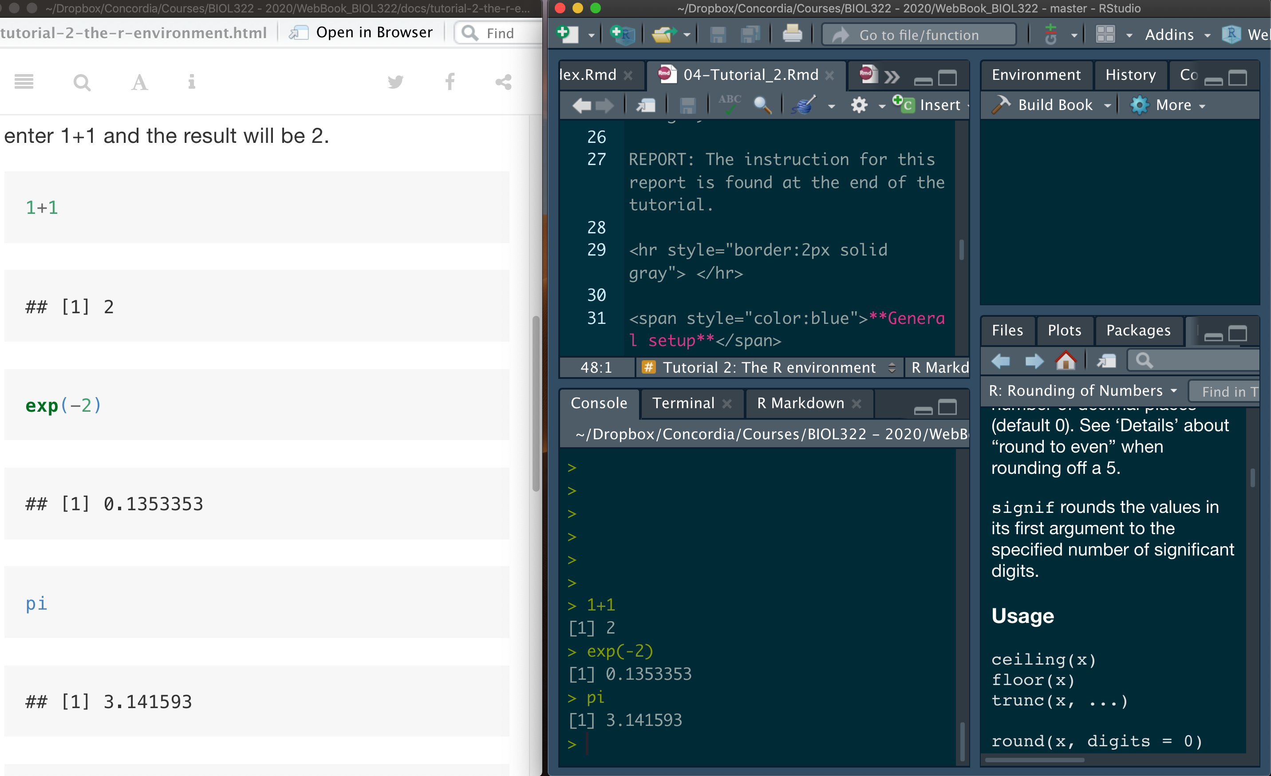Viewport: 1271px width, 776px height.
Task: Click the Twitter share icon
Action: tap(395, 82)
